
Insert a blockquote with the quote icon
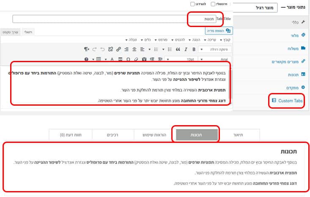(178, 49)
